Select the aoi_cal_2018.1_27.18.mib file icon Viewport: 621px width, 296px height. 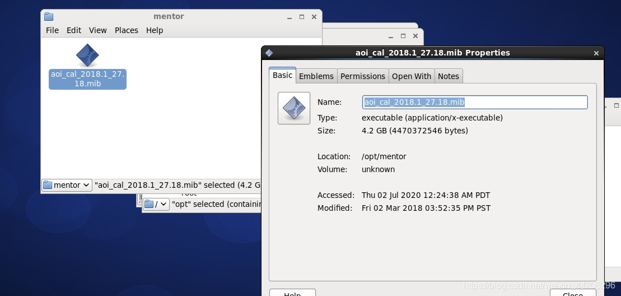pyautogui.click(x=87, y=55)
